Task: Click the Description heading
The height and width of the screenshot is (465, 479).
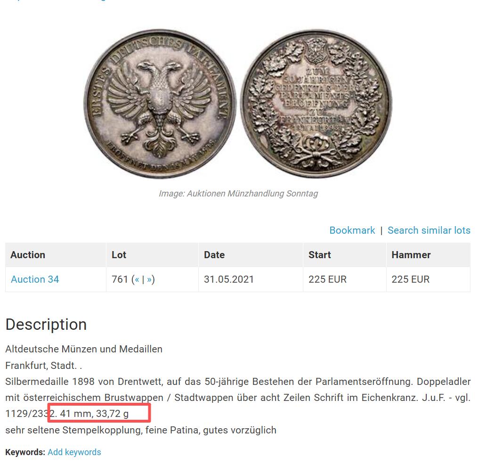Action: point(46,325)
